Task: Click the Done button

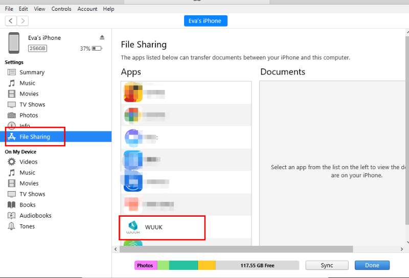Action: point(372,265)
